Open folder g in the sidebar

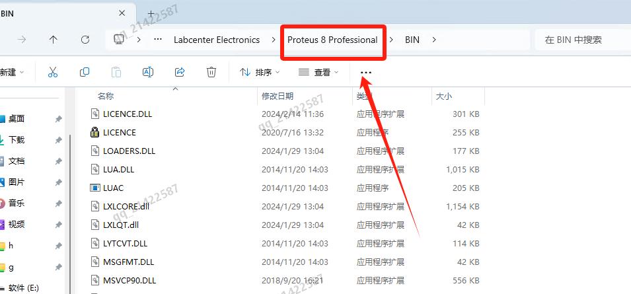click(11, 267)
